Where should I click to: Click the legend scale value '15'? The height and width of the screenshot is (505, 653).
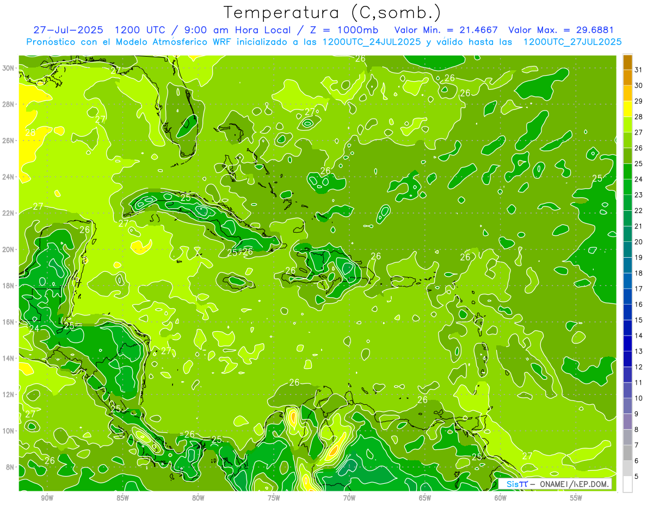(639, 320)
